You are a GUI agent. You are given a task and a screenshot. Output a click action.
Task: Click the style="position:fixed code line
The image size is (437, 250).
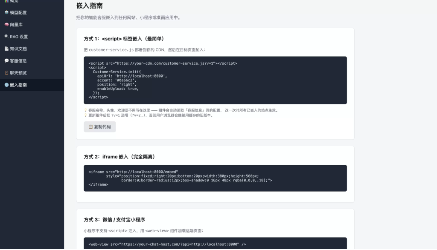click(182, 176)
